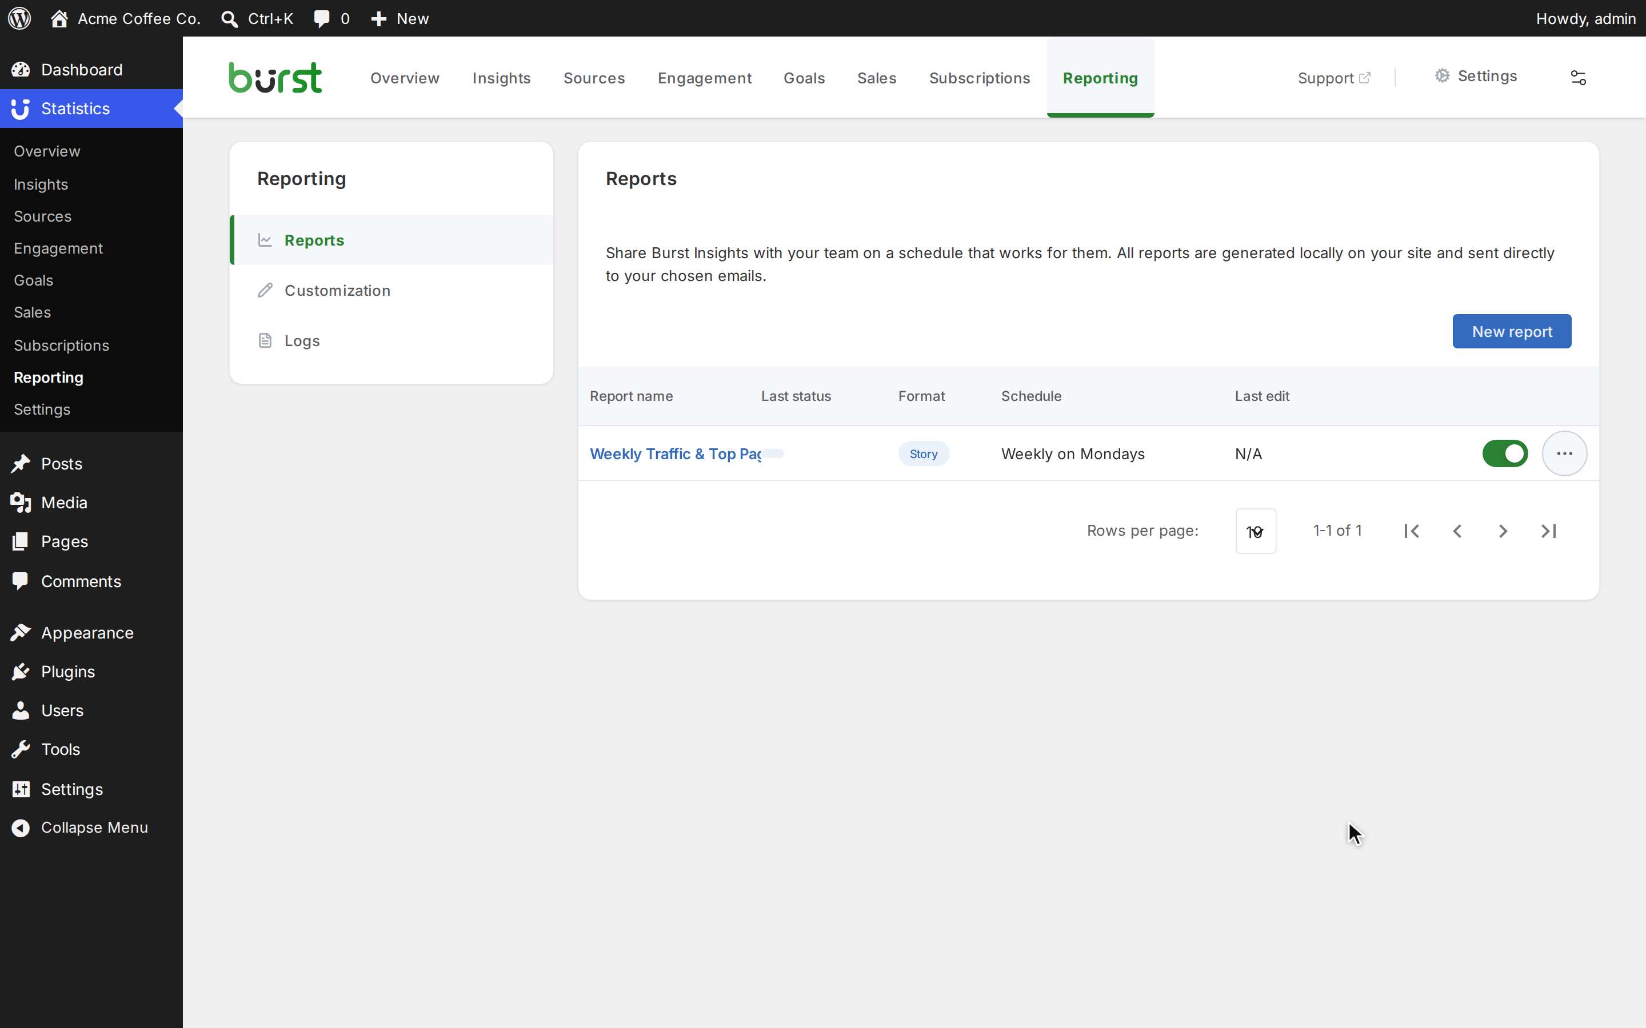
Task: Open the Ctrl+K search icon
Action: 257,18
